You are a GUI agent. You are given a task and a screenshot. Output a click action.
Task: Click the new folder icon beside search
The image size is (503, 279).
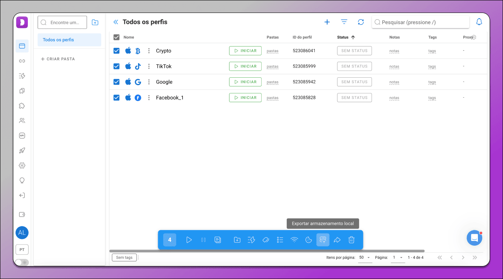click(95, 22)
